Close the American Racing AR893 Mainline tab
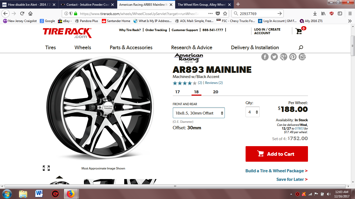The image size is (355, 199). tap(171, 5)
